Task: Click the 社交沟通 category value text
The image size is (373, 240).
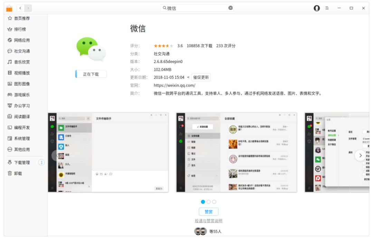Action: point(162,54)
